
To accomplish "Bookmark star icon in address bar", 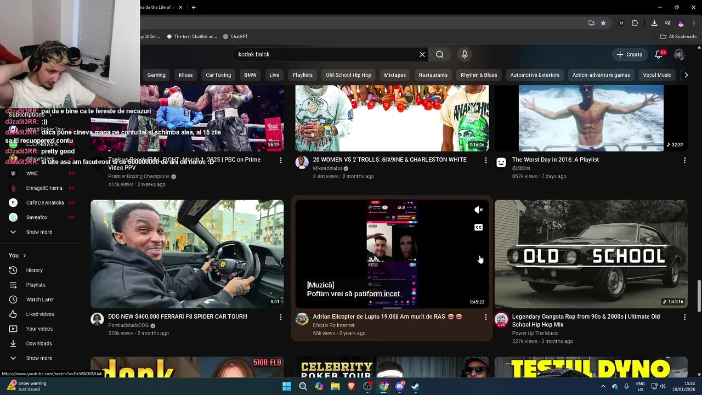I will (603, 23).
